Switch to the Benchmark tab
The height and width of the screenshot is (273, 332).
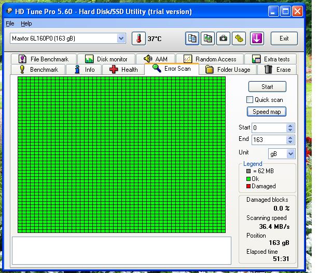38,69
